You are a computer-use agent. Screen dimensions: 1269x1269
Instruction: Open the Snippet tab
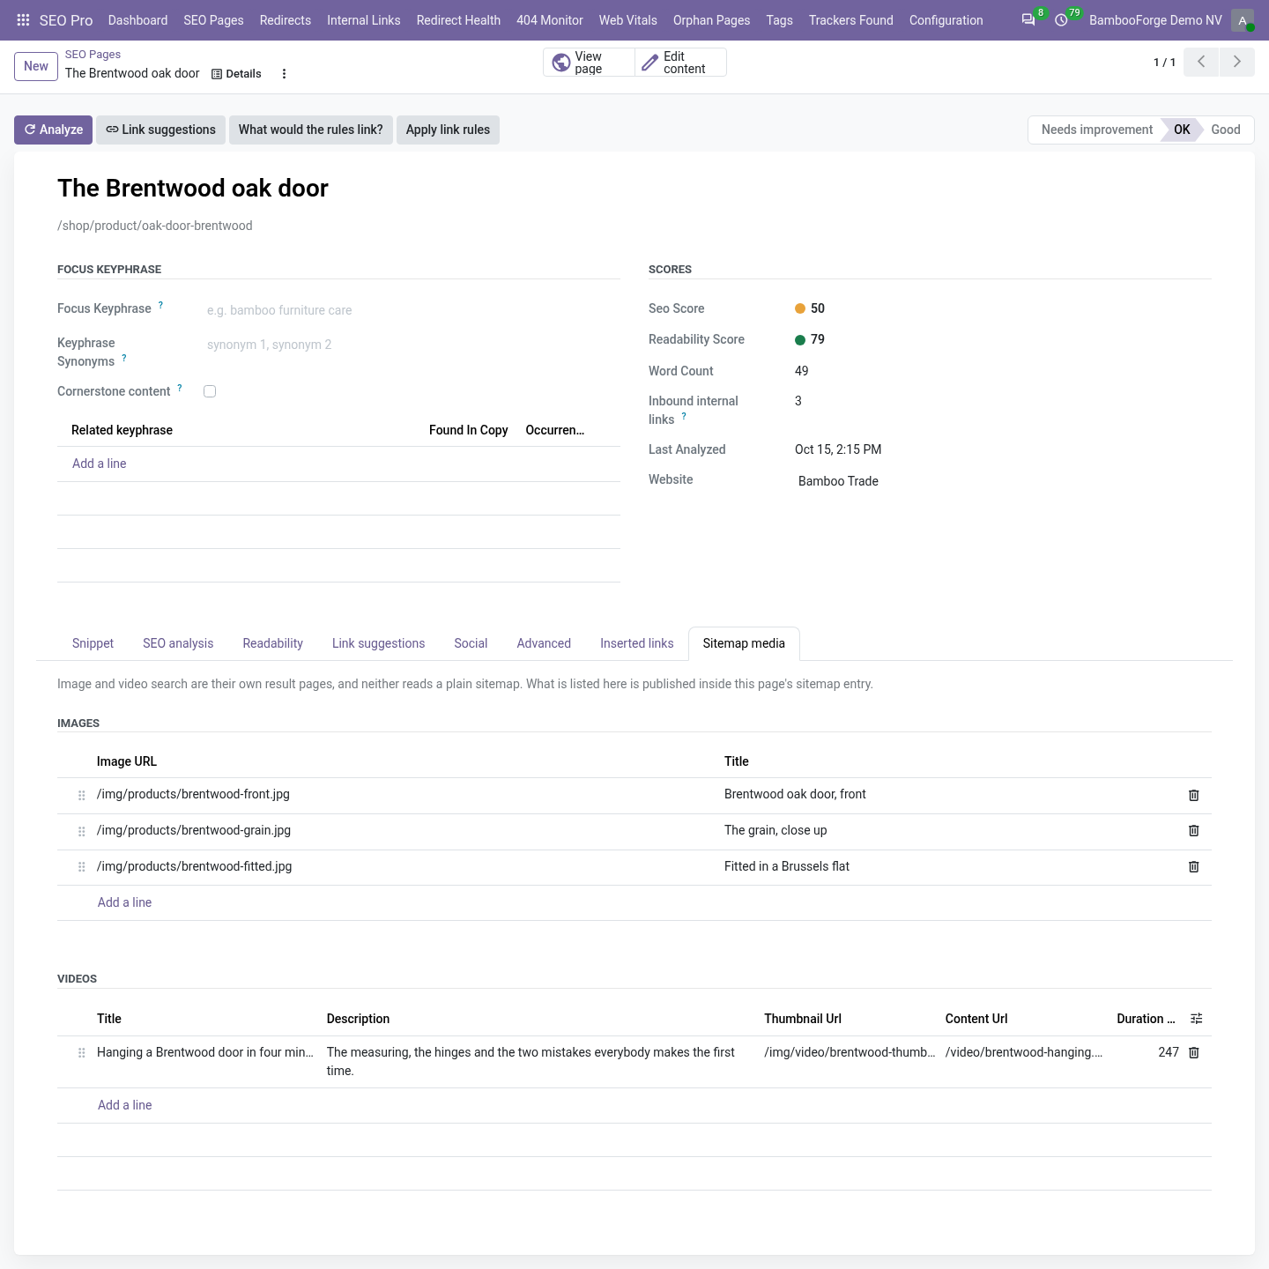pos(93,643)
